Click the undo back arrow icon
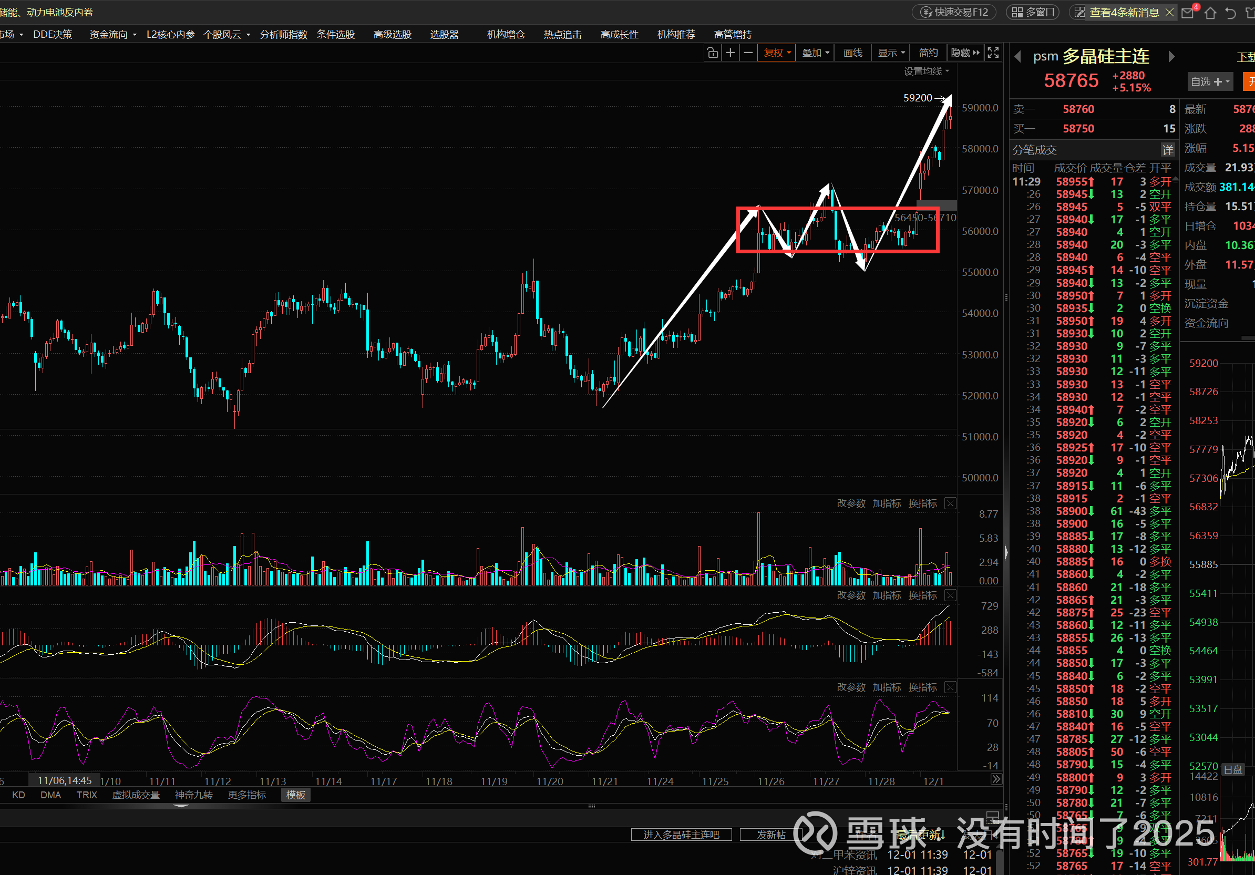1255x875 pixels. [1231, 13]
